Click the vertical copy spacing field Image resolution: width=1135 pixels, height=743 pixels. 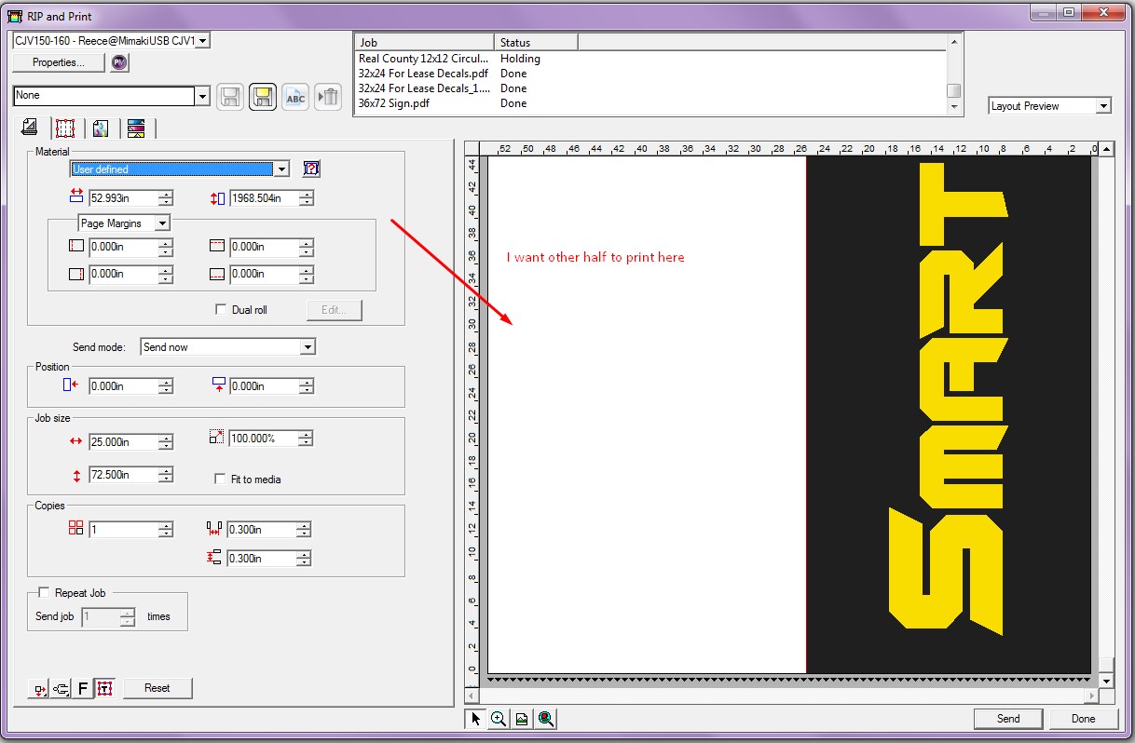(x=262, y=559)
